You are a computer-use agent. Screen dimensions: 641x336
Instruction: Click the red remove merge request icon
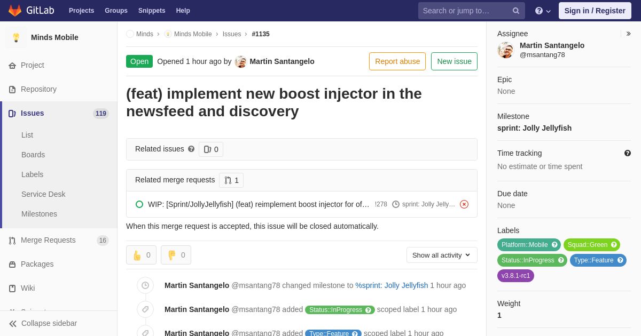(464, 204)
